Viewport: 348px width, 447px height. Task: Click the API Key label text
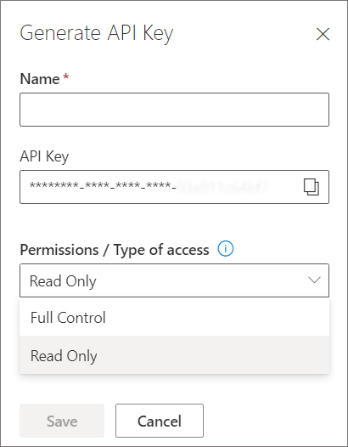[44, 156]
